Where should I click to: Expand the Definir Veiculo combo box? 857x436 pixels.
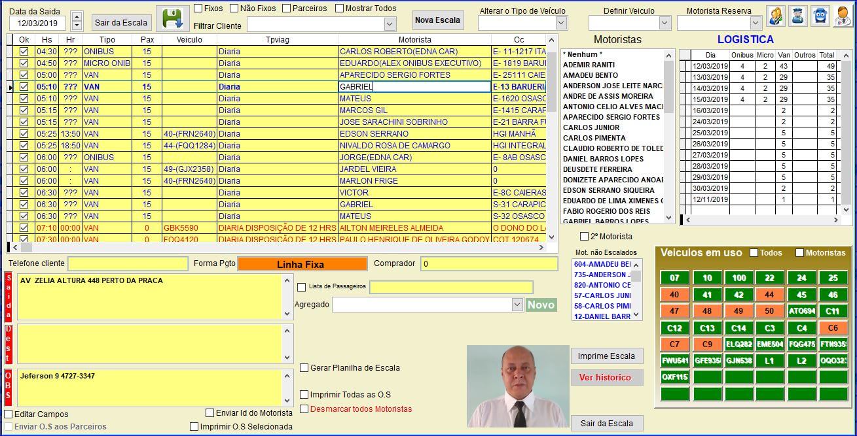tap(665, 23)
